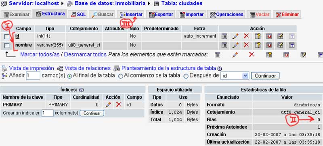Screen dimensions: 323x146
Task: Edit the id field with pencil icon
Action: (x=235, y=36)
